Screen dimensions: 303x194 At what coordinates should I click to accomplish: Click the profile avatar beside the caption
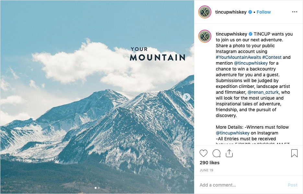tap(204, 36)
